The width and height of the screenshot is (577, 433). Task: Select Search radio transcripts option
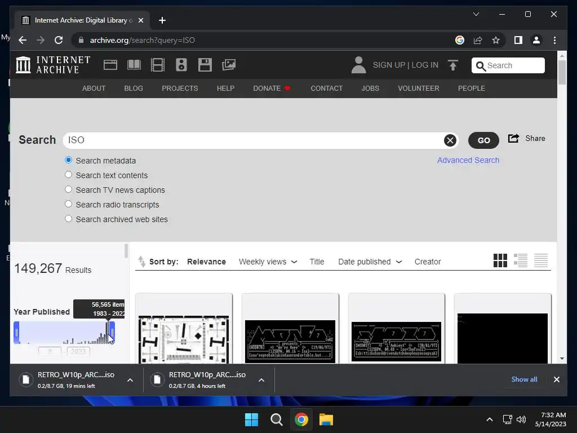pyautogui.click(x=68, y=204)
